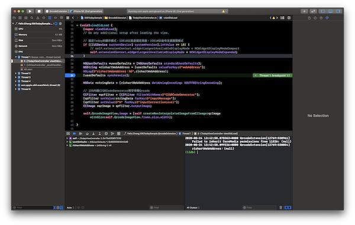Expand the userDefaults variable
This screenshot has width=355, height=225.
(x=67, y=142)
